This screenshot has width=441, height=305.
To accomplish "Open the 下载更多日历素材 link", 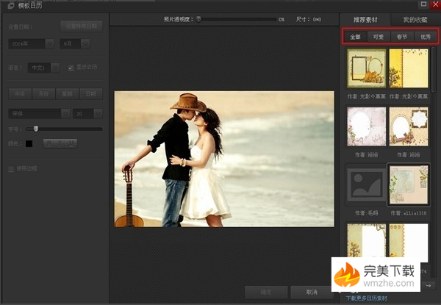I will (367, 299).
